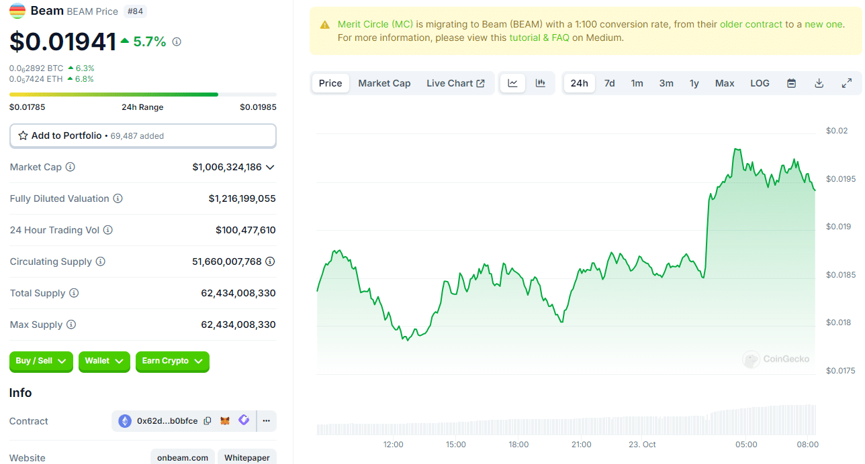Download the chart data

(x=819, y=83)
